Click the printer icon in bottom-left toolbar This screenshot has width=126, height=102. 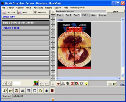(23, 91)
